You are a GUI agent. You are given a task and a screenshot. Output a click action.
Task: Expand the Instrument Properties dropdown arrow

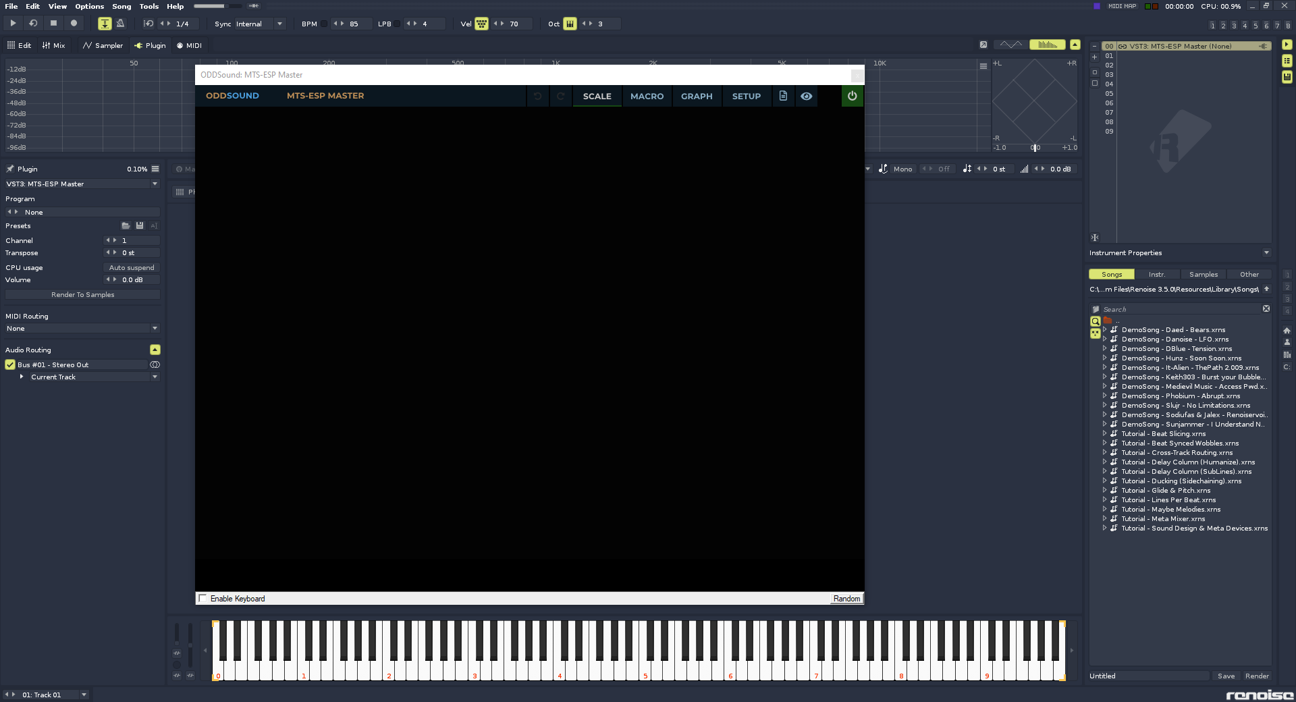pyautogui.click(x=1266, y=252)
